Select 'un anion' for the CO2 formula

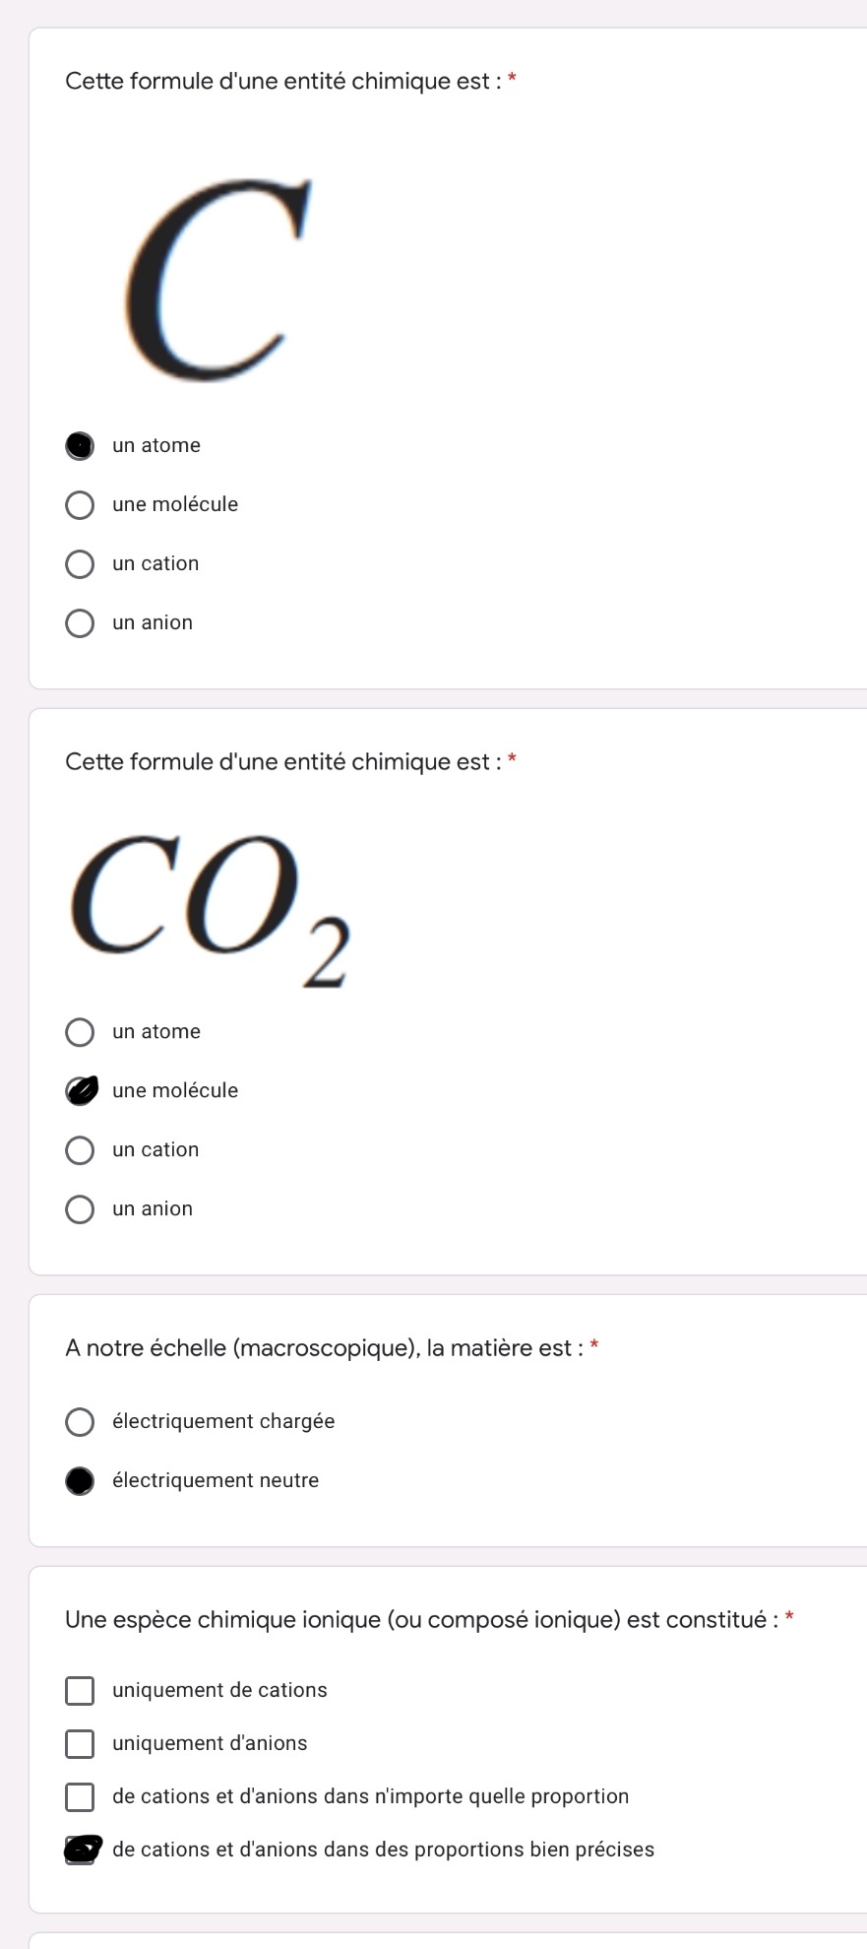(80, 1209)
